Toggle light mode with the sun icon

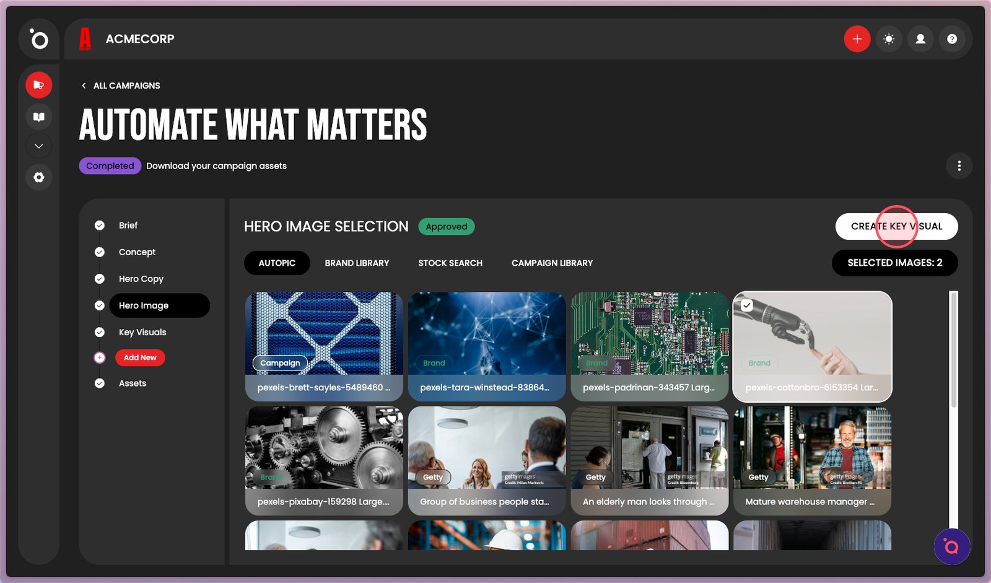tap(889, 39)
